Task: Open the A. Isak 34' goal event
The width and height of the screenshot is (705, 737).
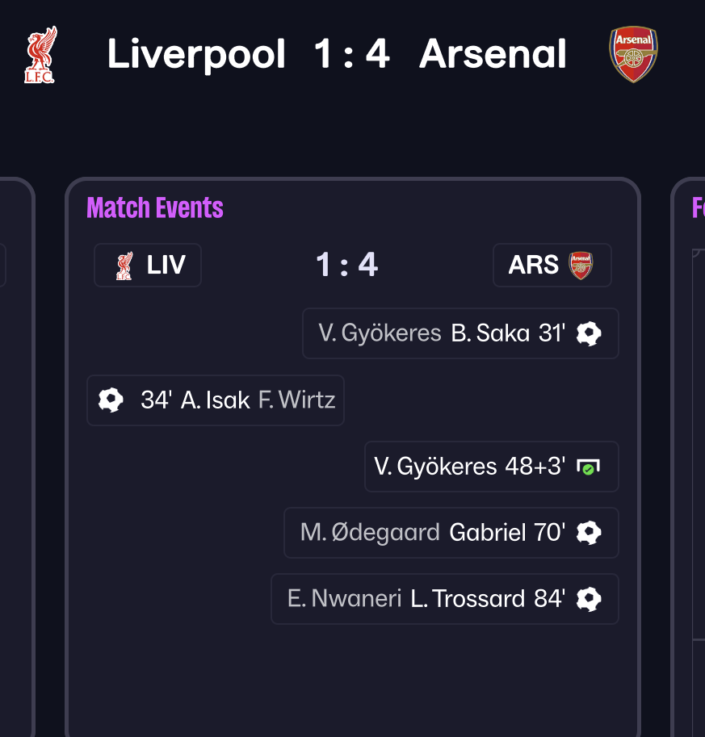Action: 216,400
